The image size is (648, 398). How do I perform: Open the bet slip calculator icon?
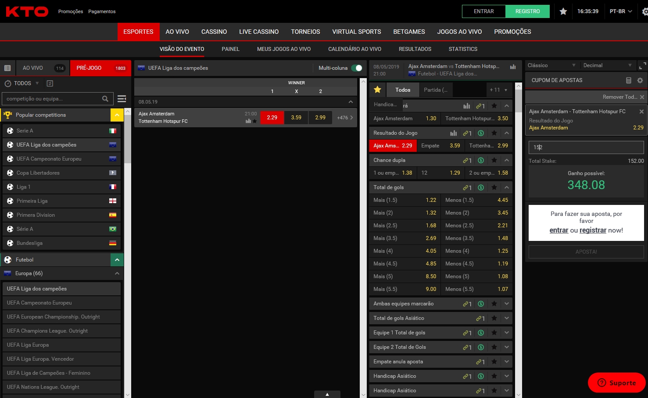628,80
